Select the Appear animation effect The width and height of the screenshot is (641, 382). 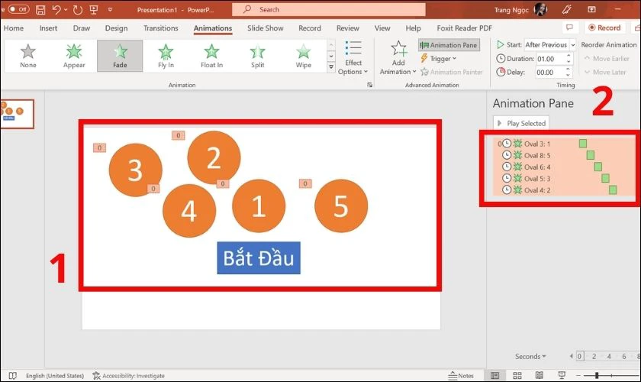pyautogui.click(x=74, y=56)
